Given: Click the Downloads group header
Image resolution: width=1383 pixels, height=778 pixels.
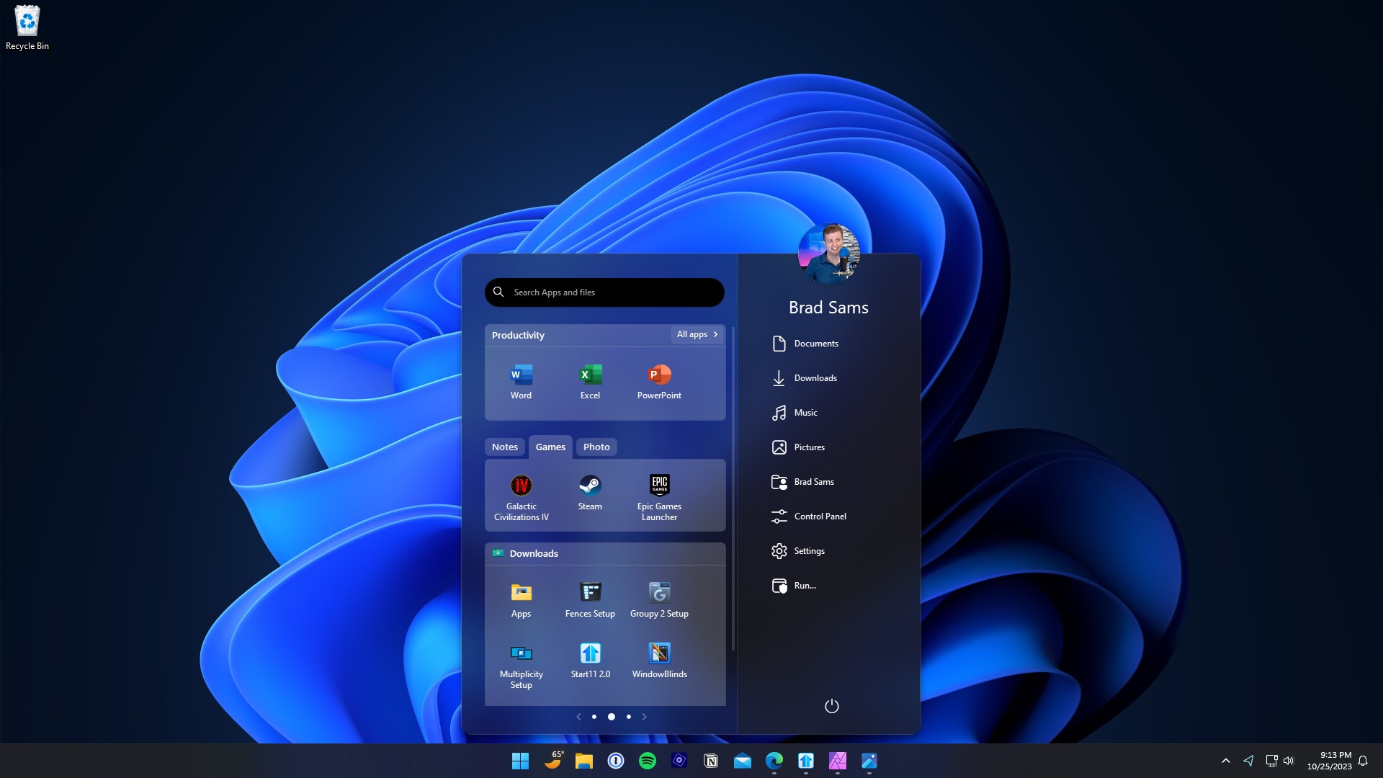Looking at the screenshot, I should pos(605,553).
